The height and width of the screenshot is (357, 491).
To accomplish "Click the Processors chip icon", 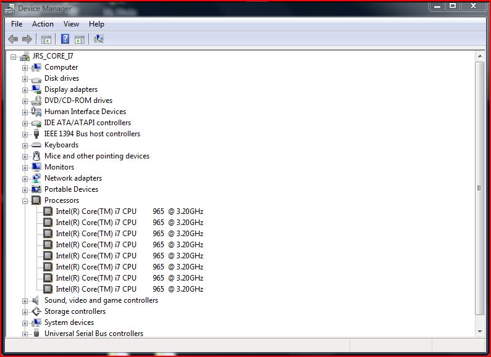I will (x=36, y=200).
